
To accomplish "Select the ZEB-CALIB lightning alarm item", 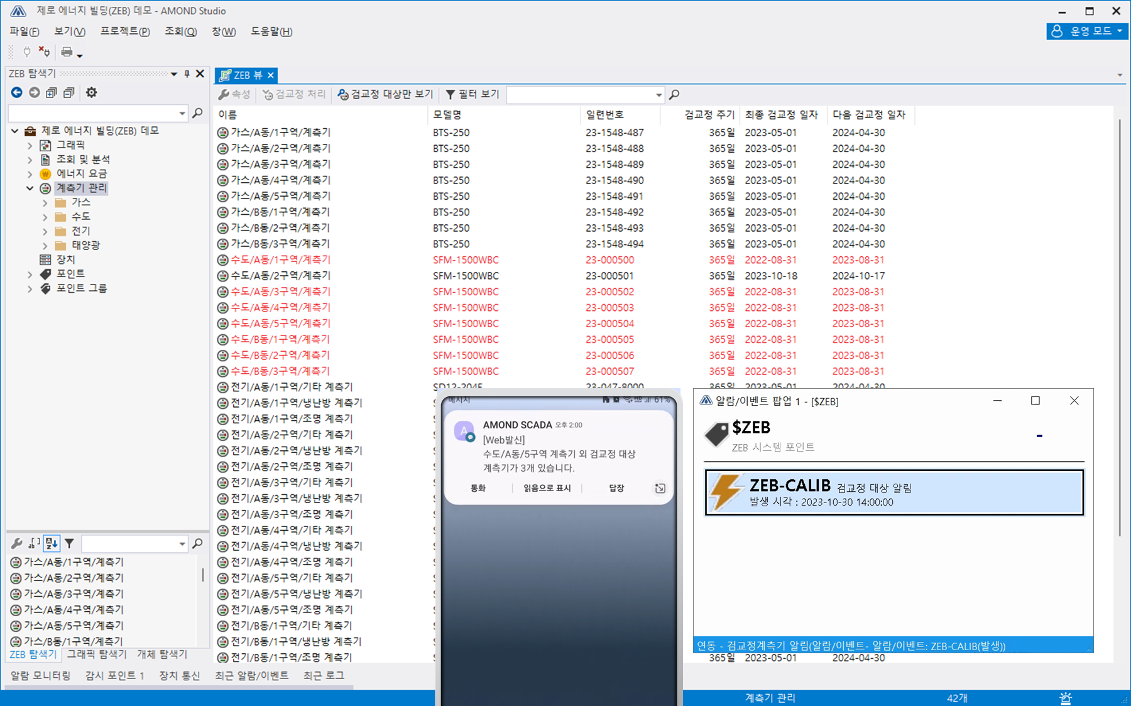I will [893, 493].
